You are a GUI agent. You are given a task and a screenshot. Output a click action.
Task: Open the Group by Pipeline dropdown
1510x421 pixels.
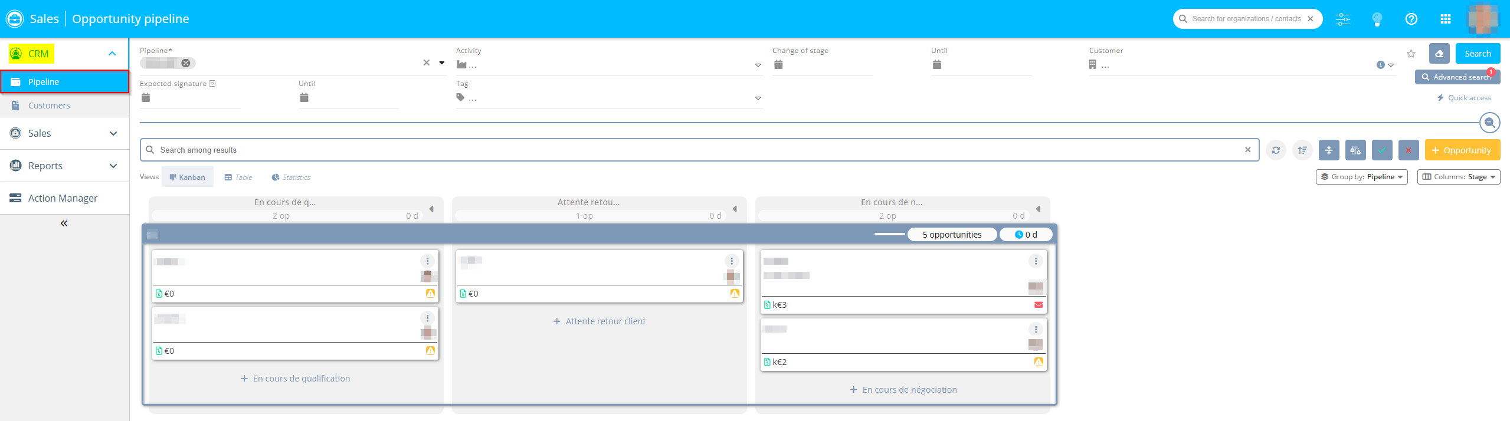[x=1361, y=177]
